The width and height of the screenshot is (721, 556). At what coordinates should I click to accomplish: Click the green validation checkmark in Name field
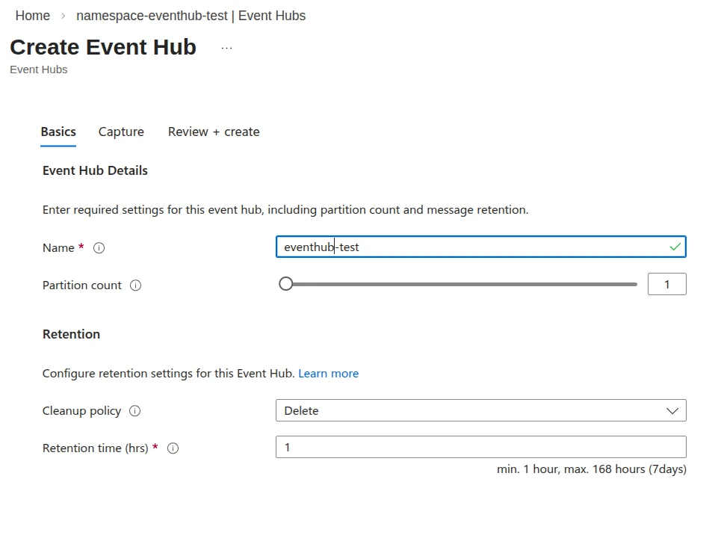(675, 247)
